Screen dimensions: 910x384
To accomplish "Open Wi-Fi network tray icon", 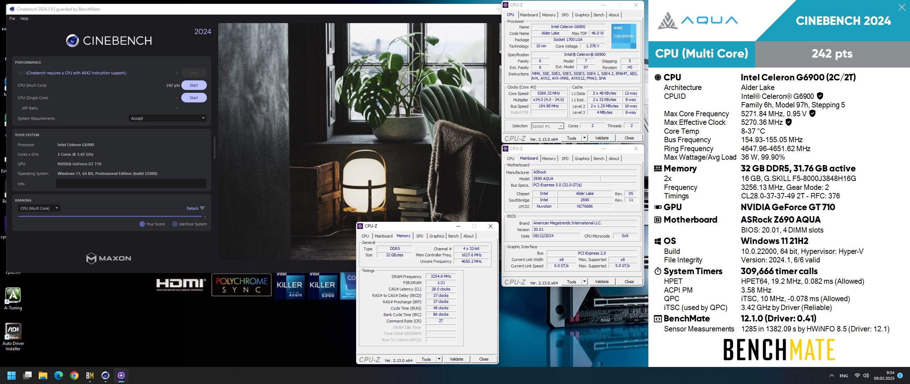I will tap(857, 375).
